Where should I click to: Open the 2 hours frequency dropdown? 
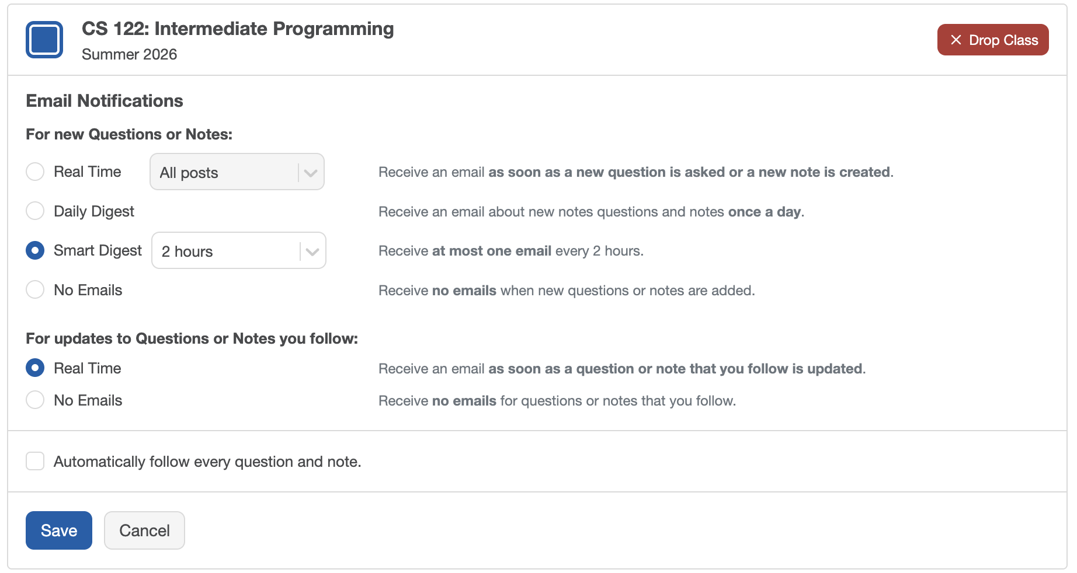(227, 251)
